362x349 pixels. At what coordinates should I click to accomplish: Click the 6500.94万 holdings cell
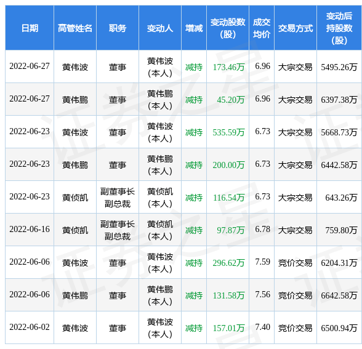[339, 328]
